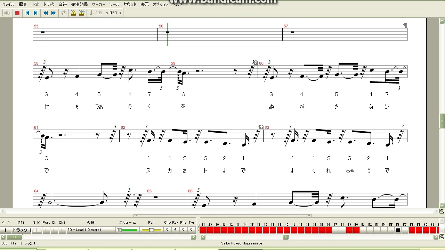Fast-forward to next measure arrows
Viewport: 445px width, 250px height.
coord(54,13)
